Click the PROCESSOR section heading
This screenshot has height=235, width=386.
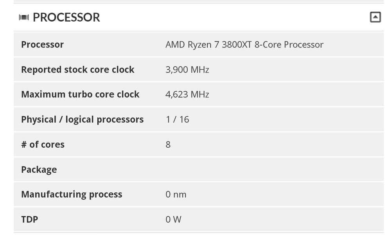[x=66, y=18]
